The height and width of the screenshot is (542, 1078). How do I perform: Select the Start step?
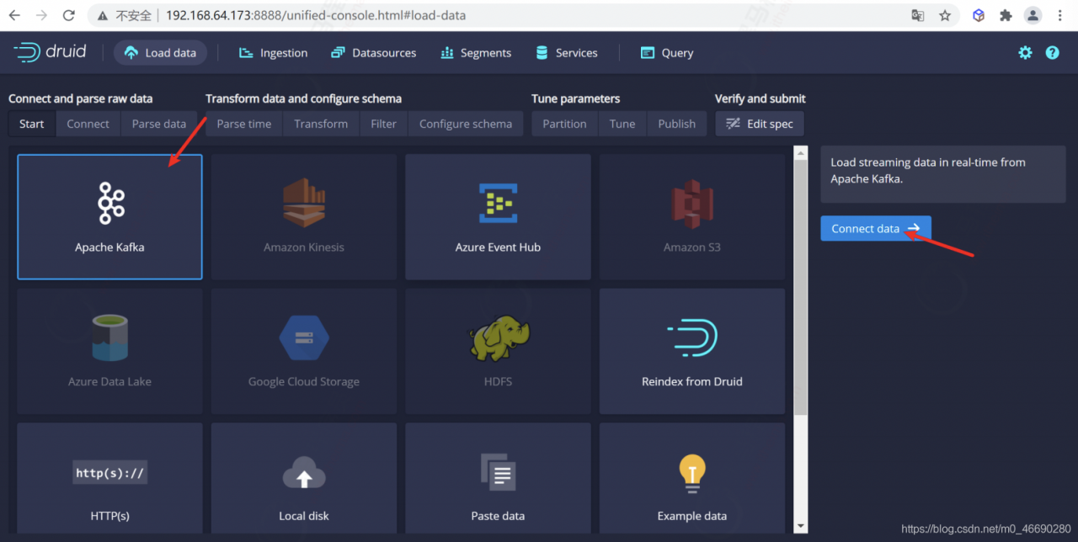32,124
